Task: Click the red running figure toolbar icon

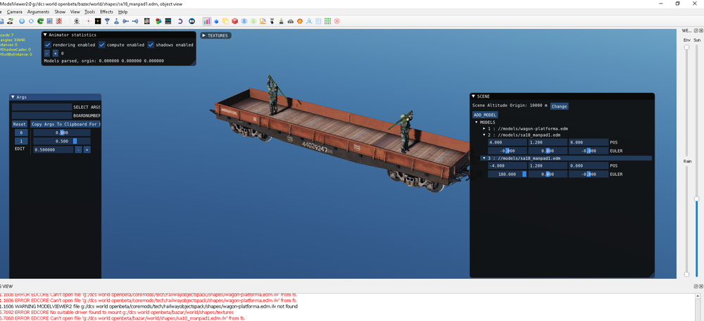Action: pos(59,21)
